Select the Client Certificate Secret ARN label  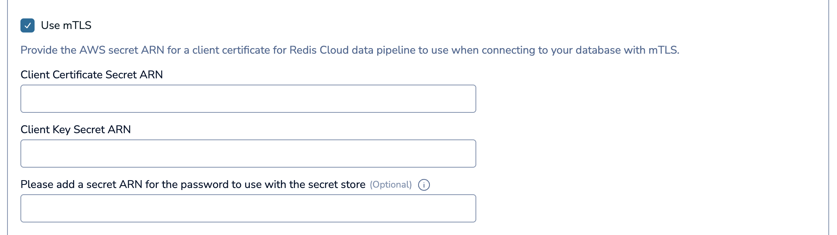tap(93, 74)
